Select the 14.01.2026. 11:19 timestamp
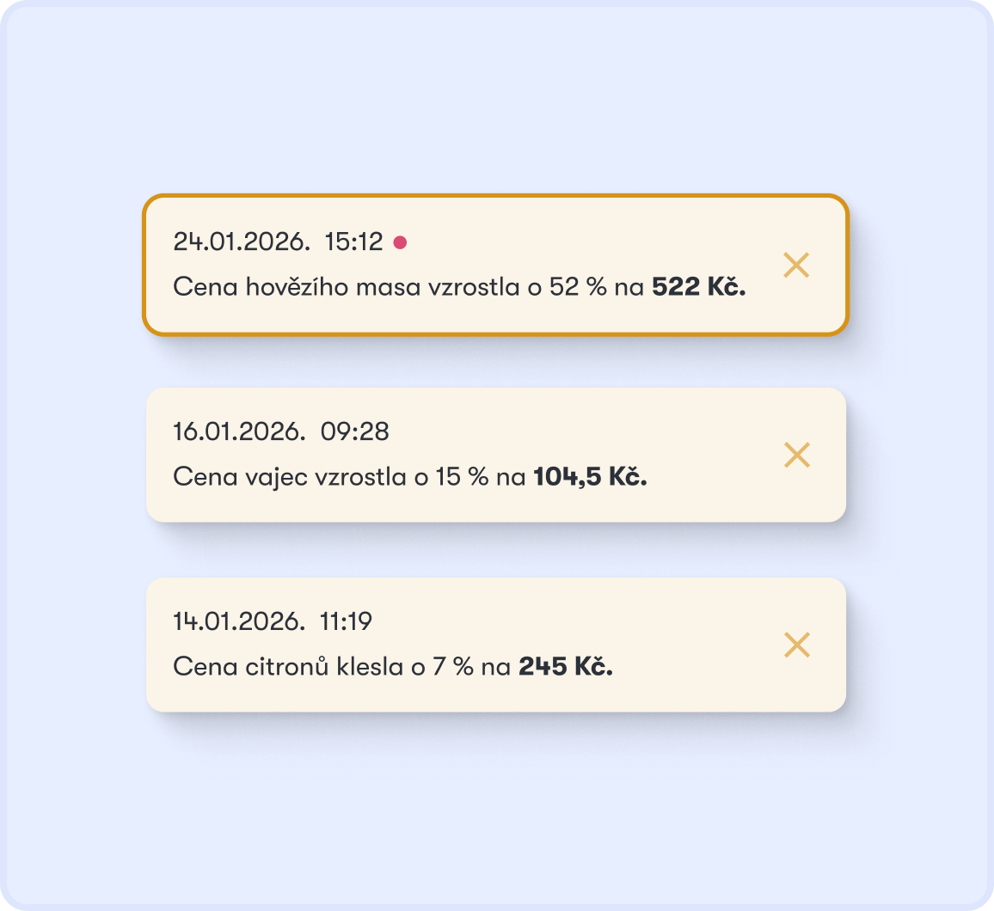The height and width of the screenshot is (911, 994). pos(273,621)
